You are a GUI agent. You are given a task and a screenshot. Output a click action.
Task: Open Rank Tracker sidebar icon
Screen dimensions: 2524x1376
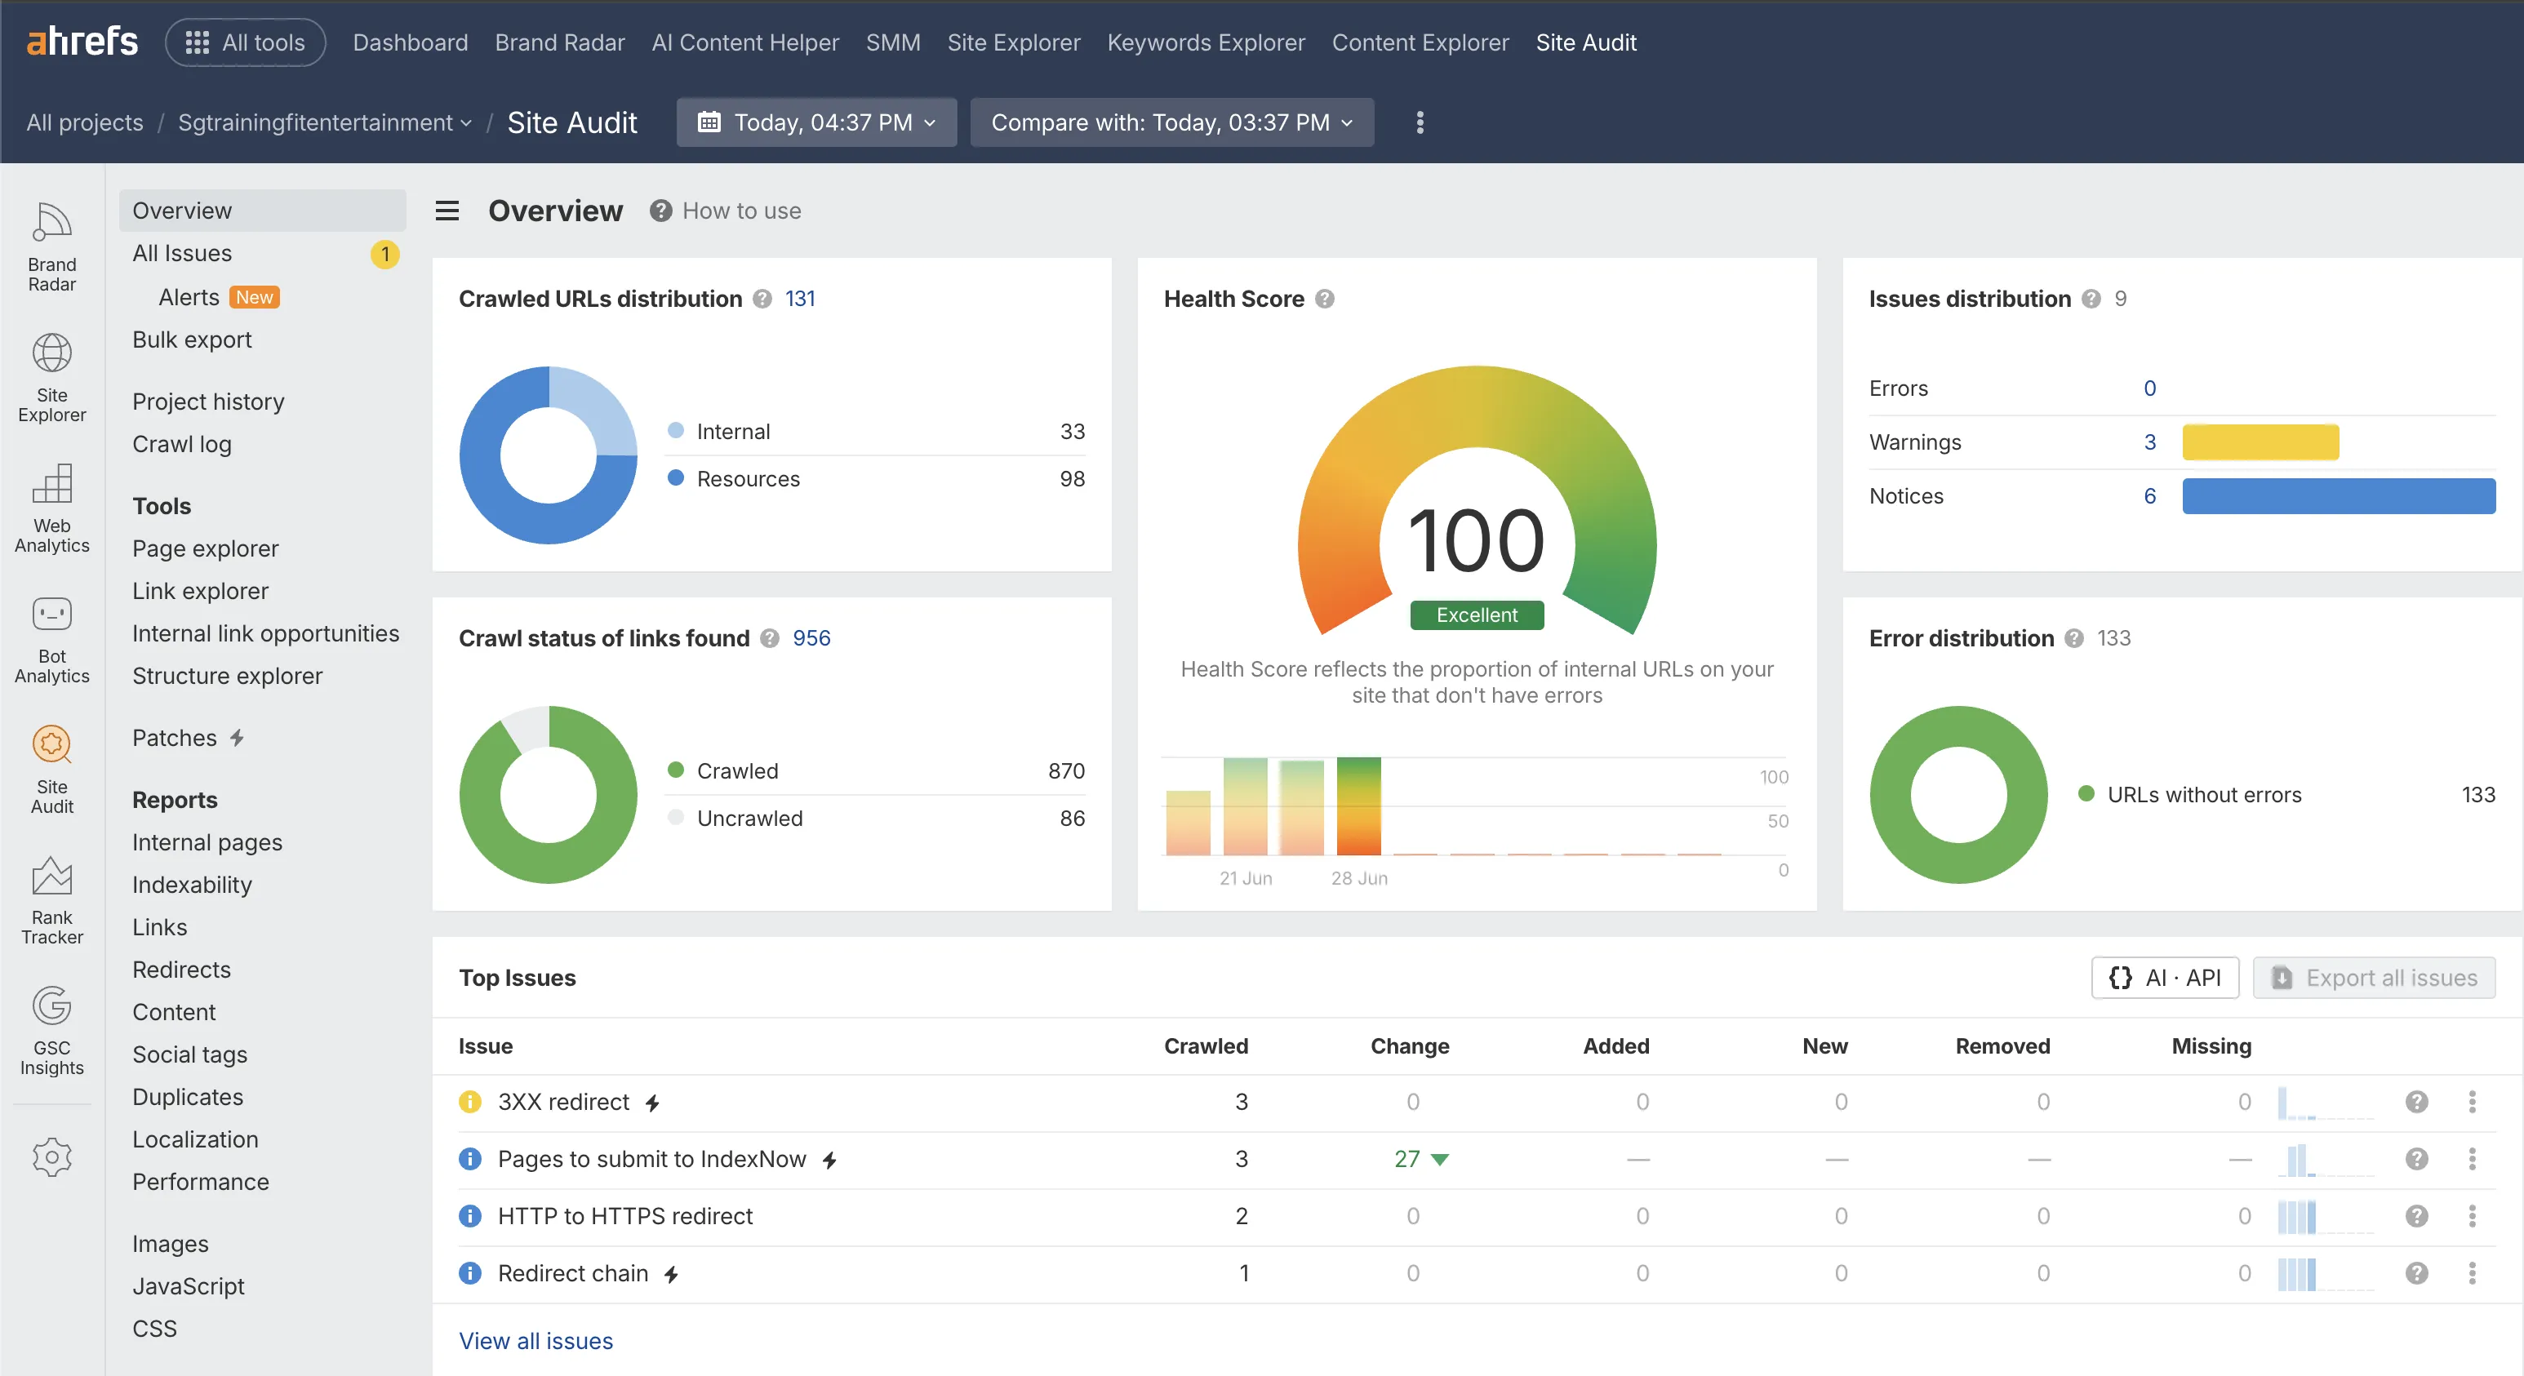(x=52, y=900)
